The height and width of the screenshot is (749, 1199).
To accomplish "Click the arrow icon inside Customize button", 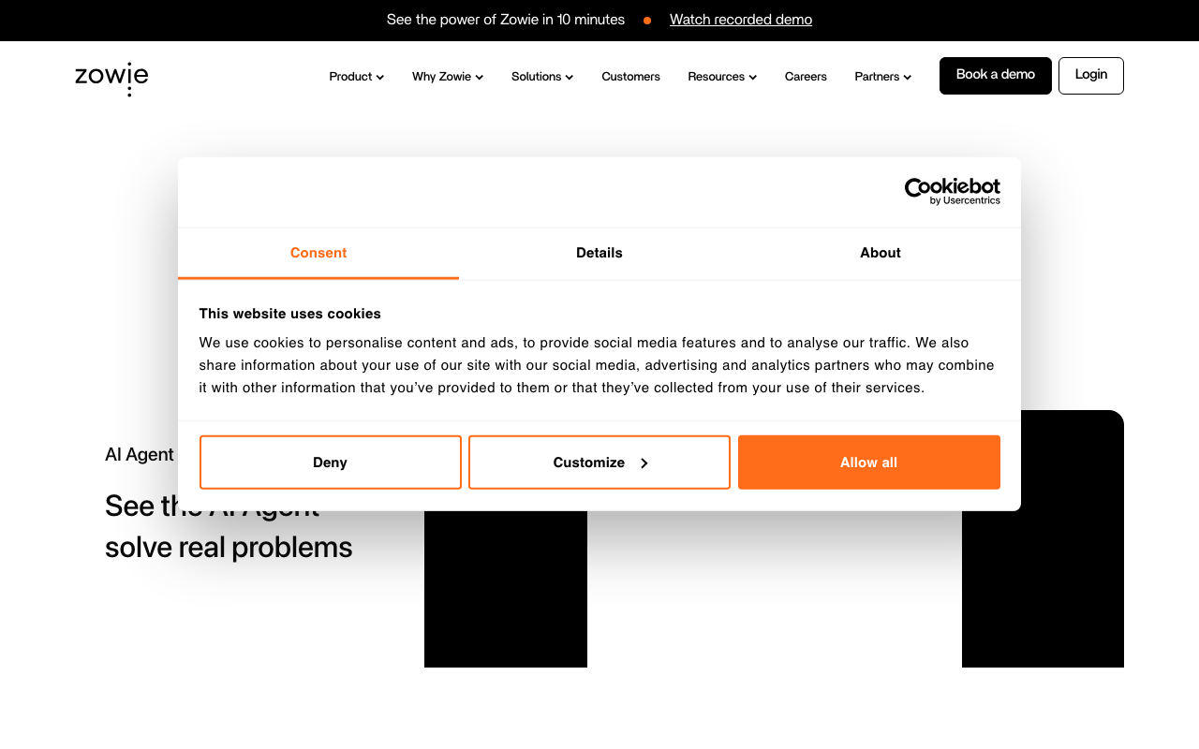I will point(644,462).
